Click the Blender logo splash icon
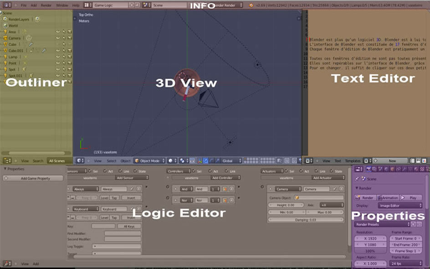 point(251,5)
